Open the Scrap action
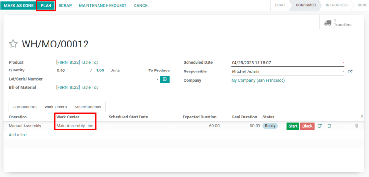The width and height of the screenshot is (369, 177). pyautogui.click(x=65, y=6)
